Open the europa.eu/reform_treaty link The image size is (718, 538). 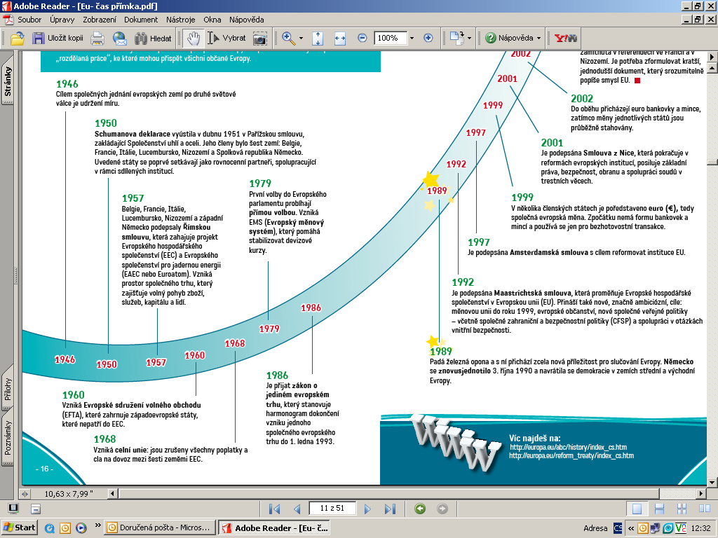tap(571, 455)
